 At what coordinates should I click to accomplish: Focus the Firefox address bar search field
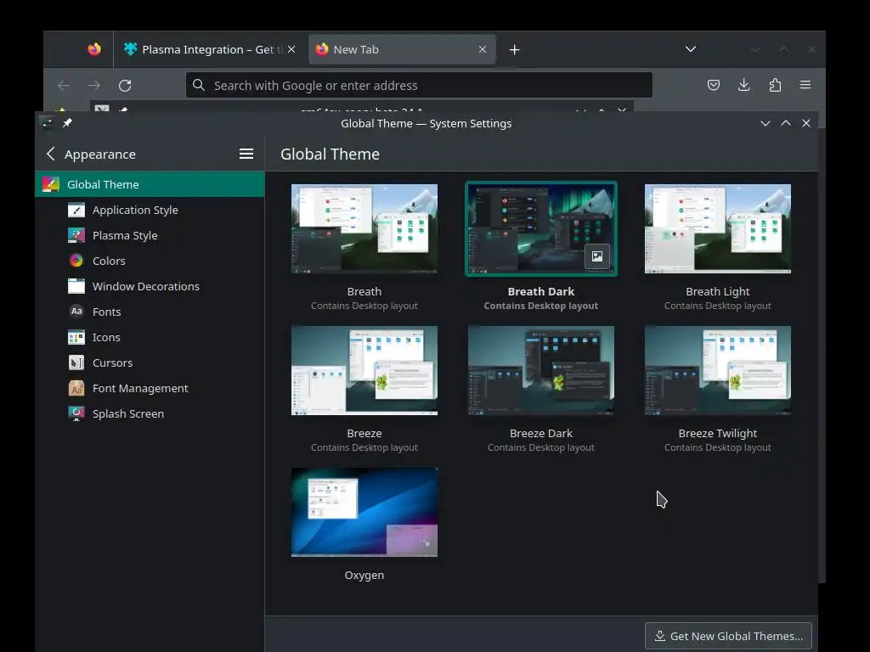(x=419, y=85)
